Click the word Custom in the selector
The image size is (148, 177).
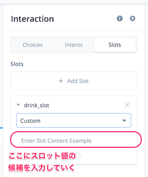pyautogui.click(x=30, y=121)
